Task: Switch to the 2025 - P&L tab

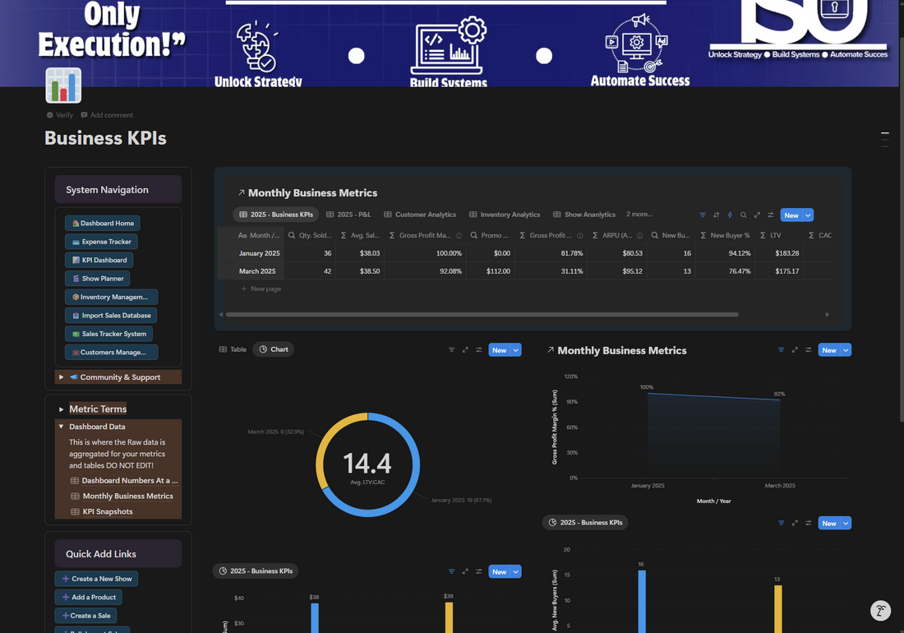Action: pos(348,215)
